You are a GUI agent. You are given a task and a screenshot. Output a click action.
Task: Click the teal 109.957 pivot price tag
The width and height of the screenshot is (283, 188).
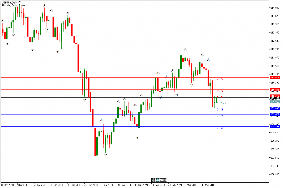point(276,102)
